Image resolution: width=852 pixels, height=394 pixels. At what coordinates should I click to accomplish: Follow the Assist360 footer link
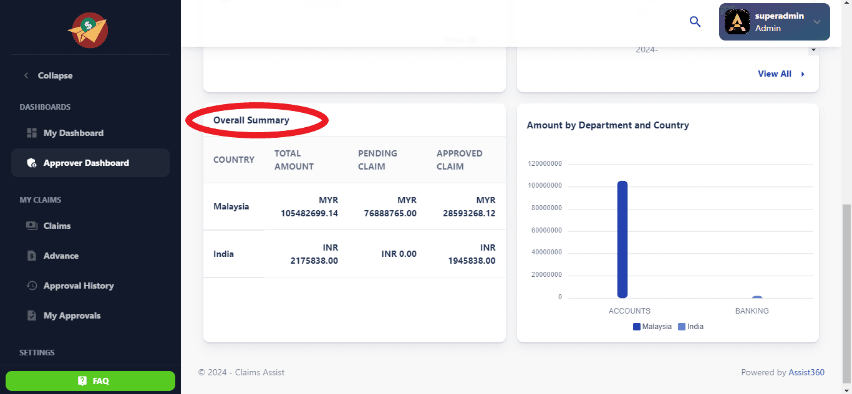(x=806, y=372)
